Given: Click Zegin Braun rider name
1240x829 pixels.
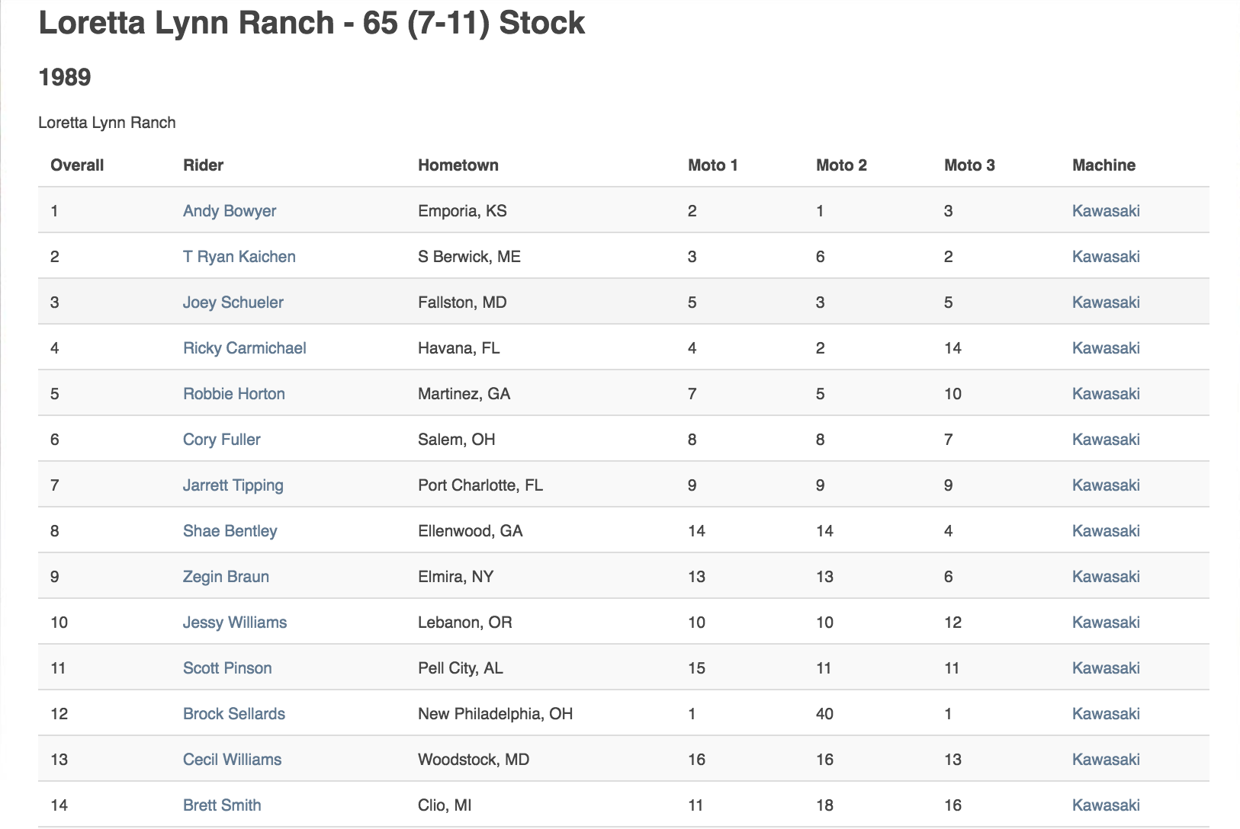Looking at the screenshot, I should [x=226, y=577].
